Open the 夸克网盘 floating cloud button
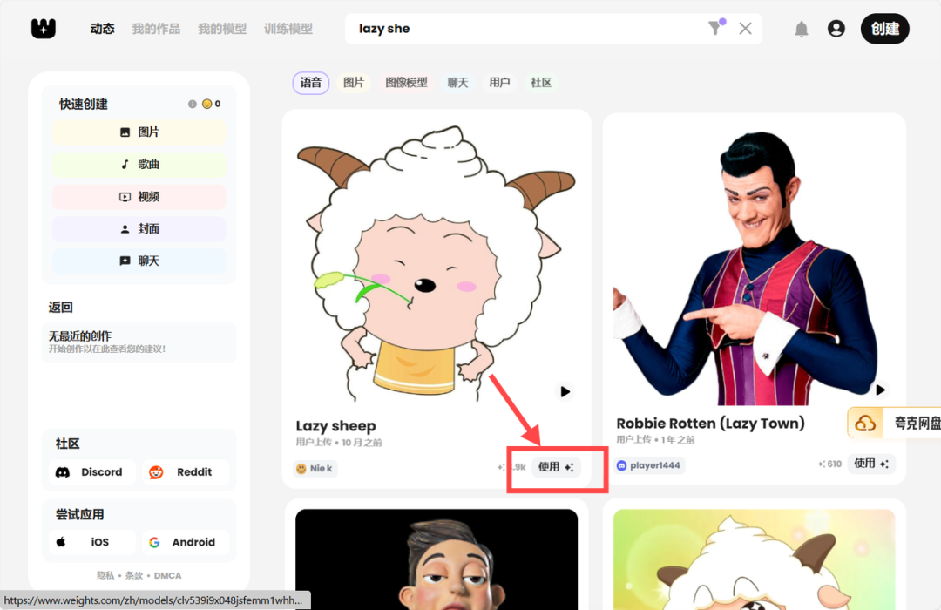The image size is (941, 610). [894, 423]
